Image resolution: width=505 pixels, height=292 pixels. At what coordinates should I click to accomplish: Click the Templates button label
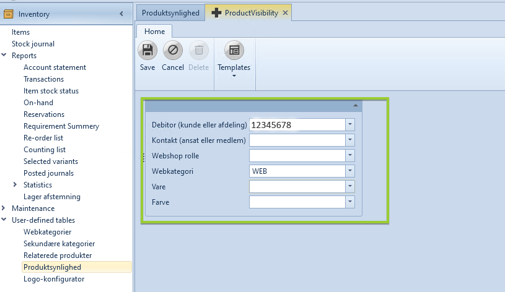coord(234,67)
